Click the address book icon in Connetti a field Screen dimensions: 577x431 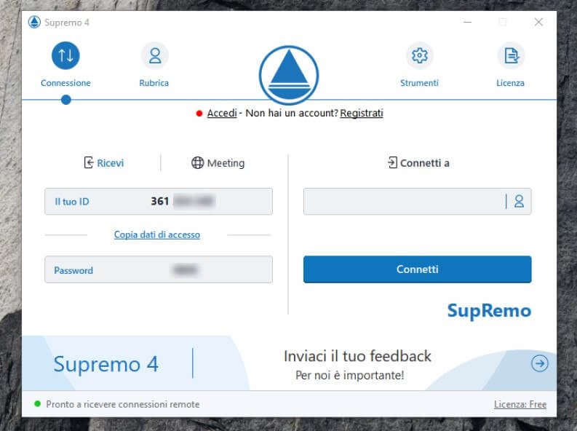519,202
